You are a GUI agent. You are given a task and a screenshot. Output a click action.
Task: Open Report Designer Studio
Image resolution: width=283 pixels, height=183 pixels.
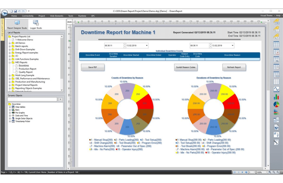pos(17,24)
